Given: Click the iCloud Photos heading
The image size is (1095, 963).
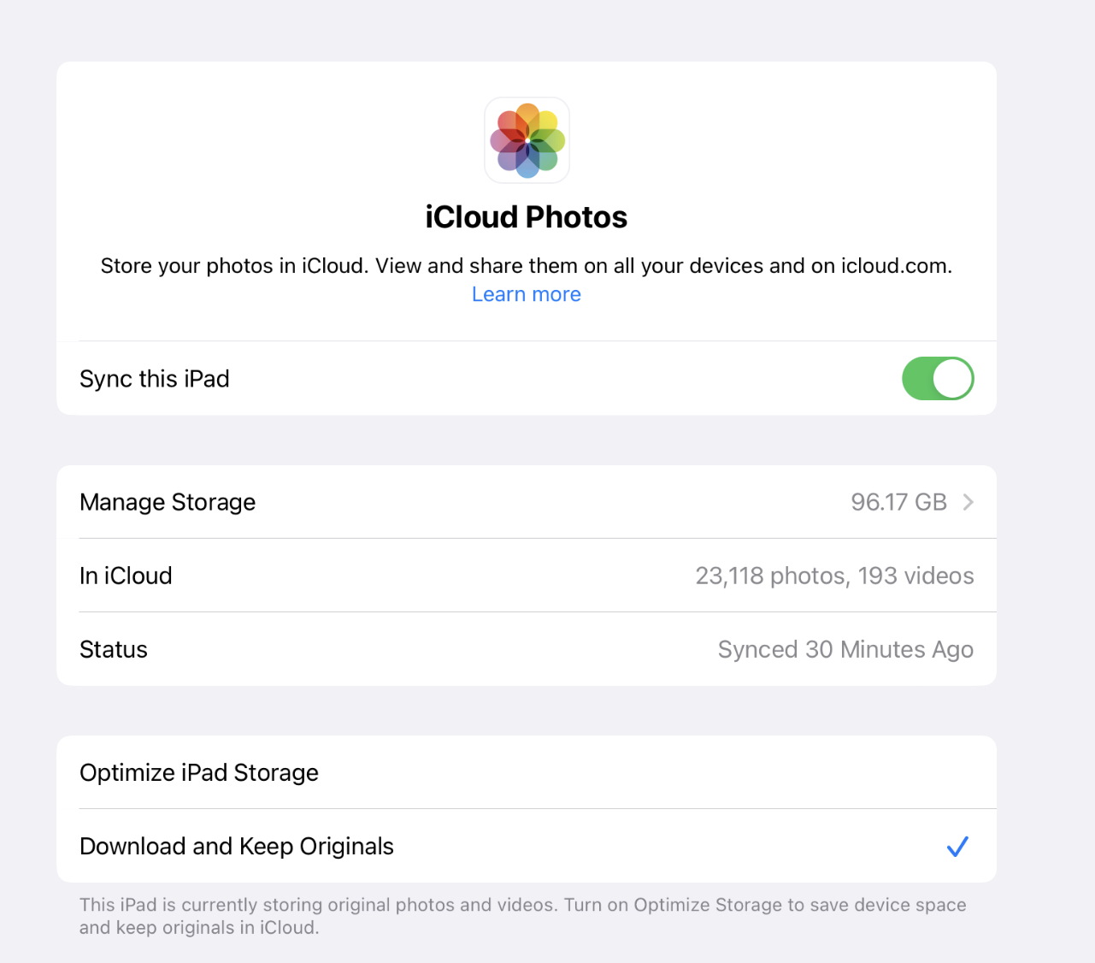Looking at the screenshot, I should pyautogui.click(x=527, y=217).
